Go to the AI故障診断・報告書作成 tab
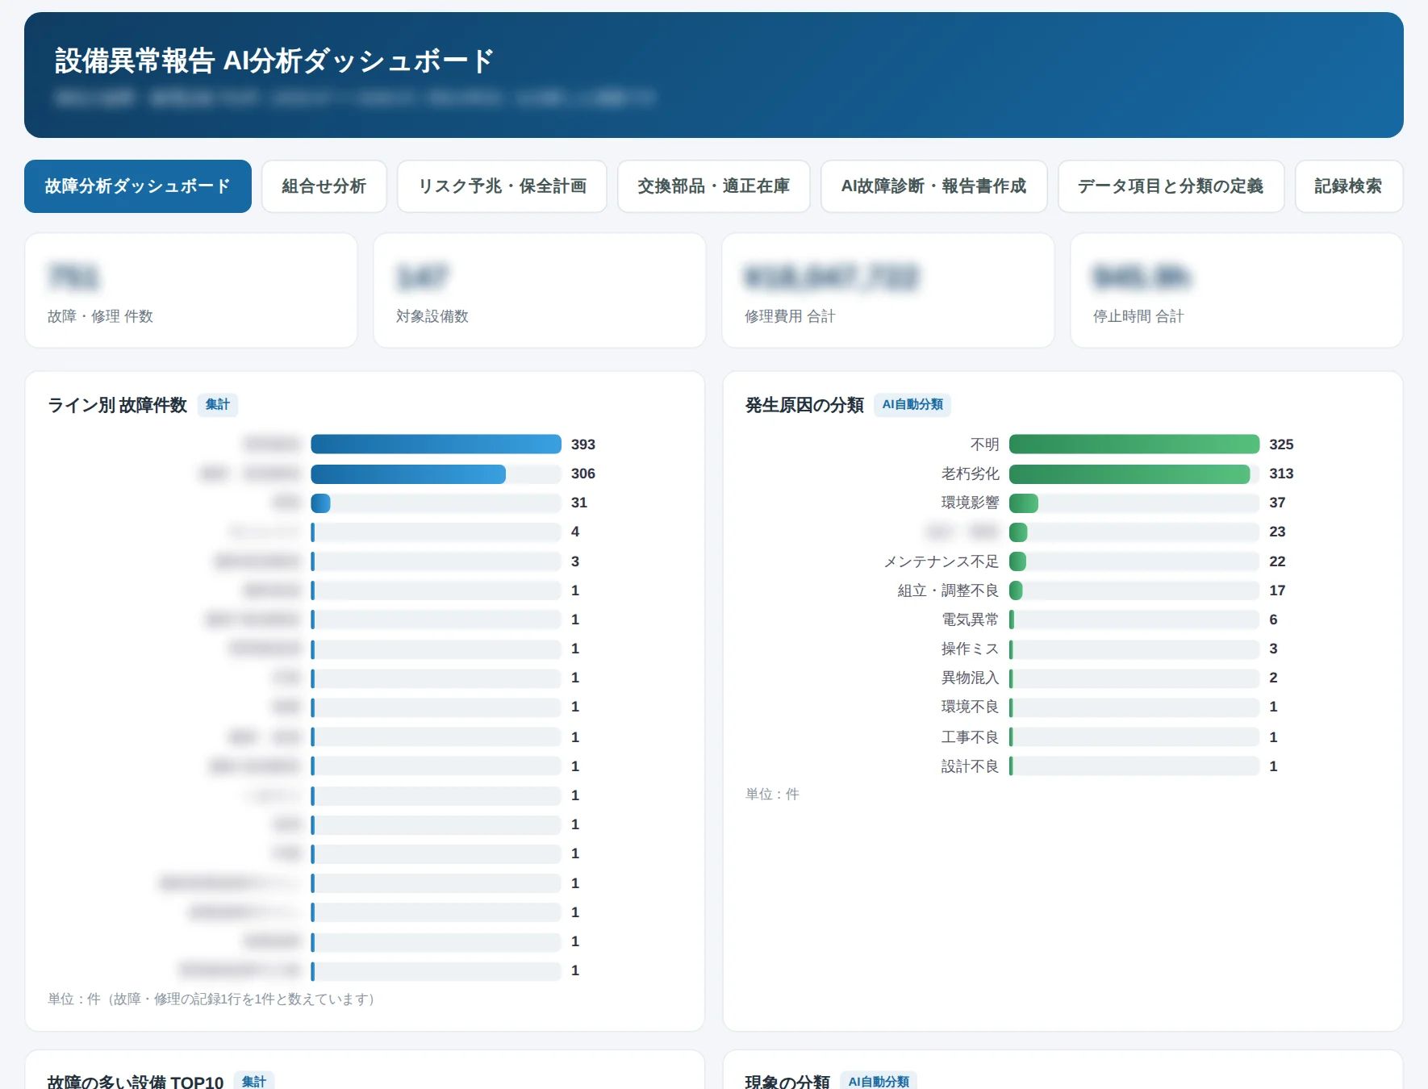Viewport: 1428px width, 1089px height. tap(934, 186)
